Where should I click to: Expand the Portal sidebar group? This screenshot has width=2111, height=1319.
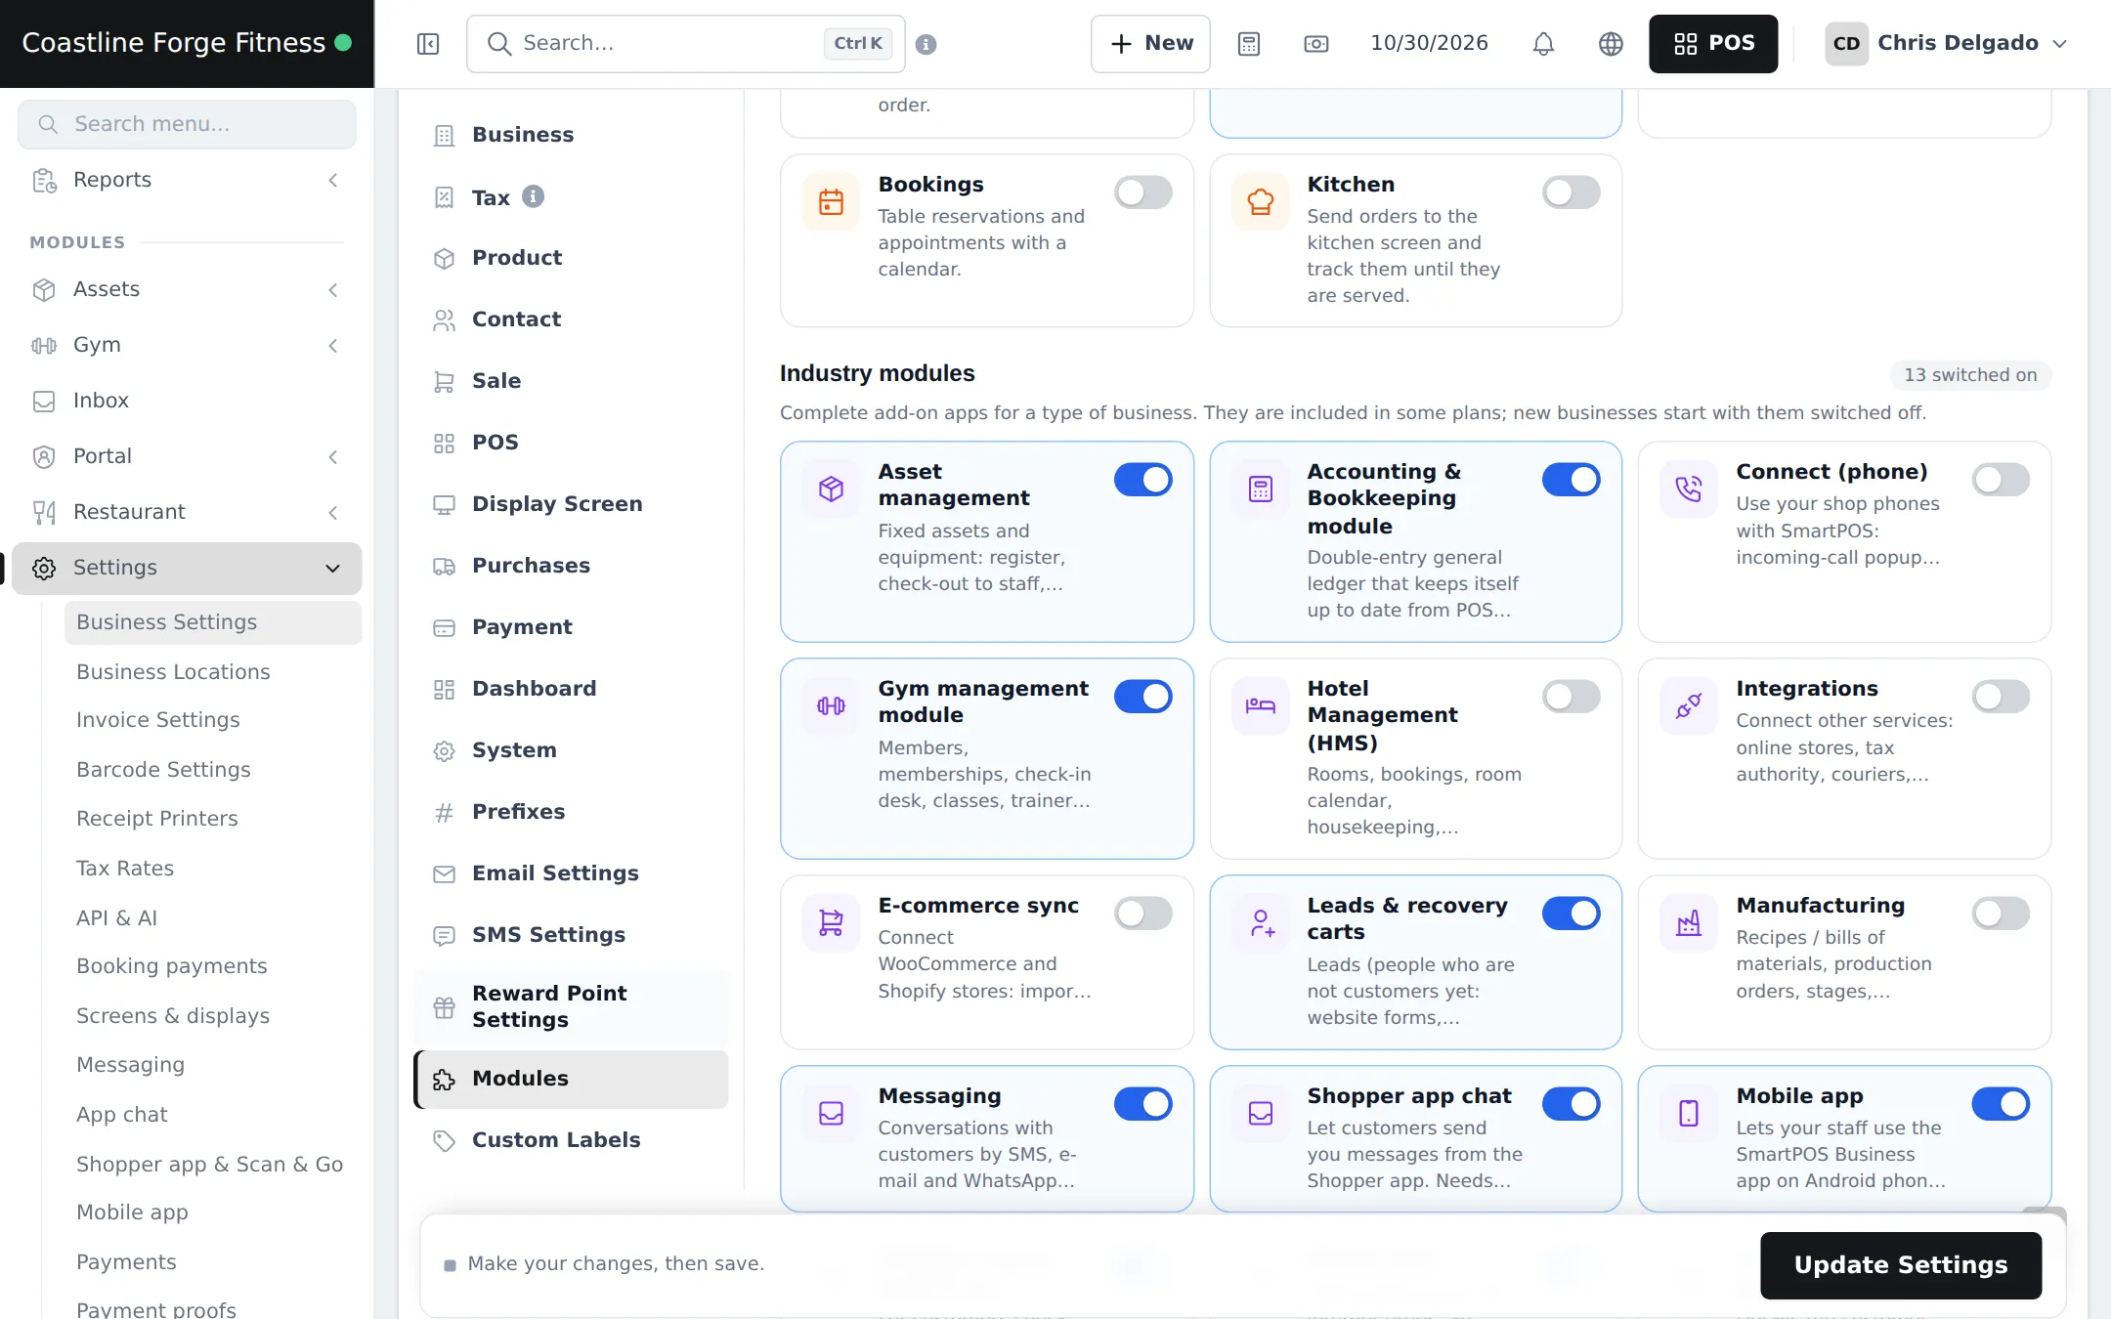tap(187, 456)
